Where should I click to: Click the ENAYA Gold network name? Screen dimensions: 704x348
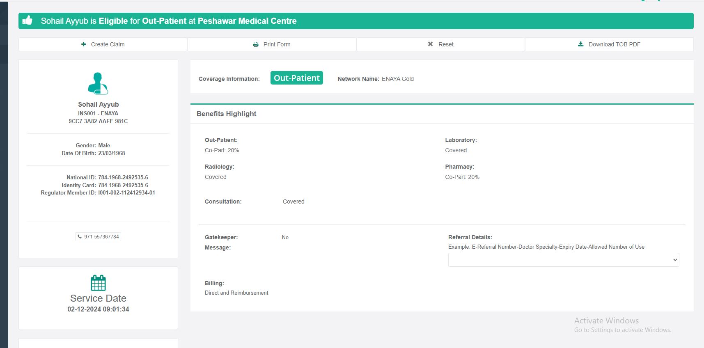[x=397, y=79]
